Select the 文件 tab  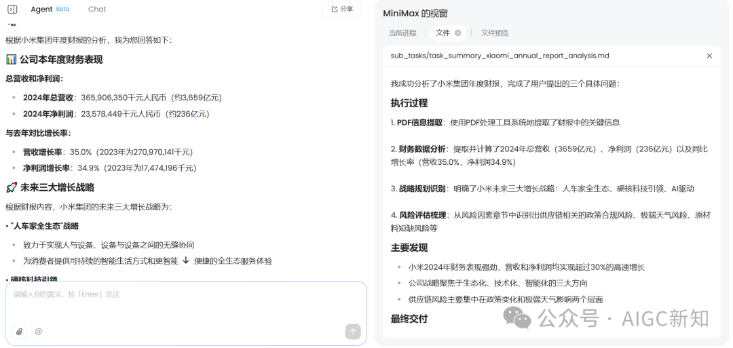(x=443, y=33)
